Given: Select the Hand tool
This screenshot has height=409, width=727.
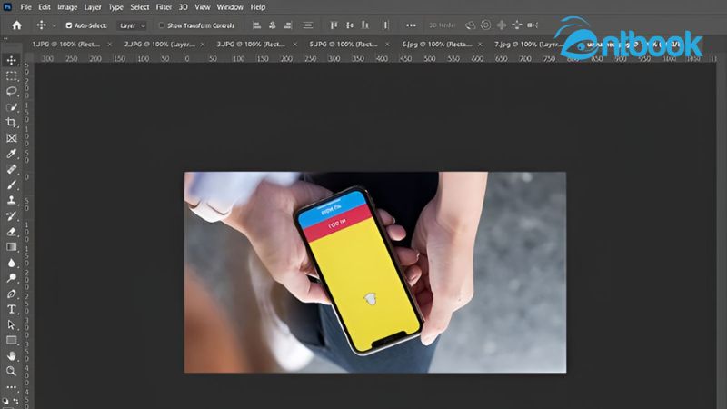Looking at the screenshot, I should (x=12, y=356).
